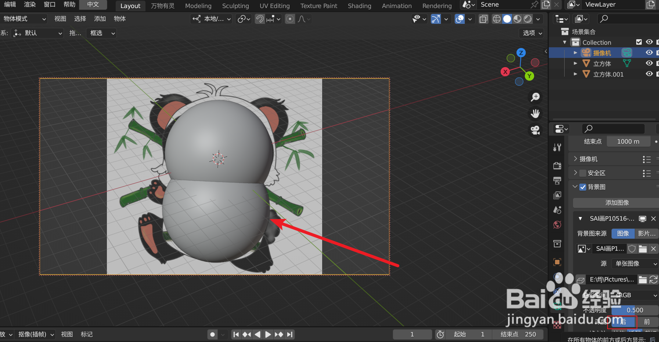The width and height of the screenshot is (659, 342).
Task: Play the animation in reverse
Action: point(258,334)
